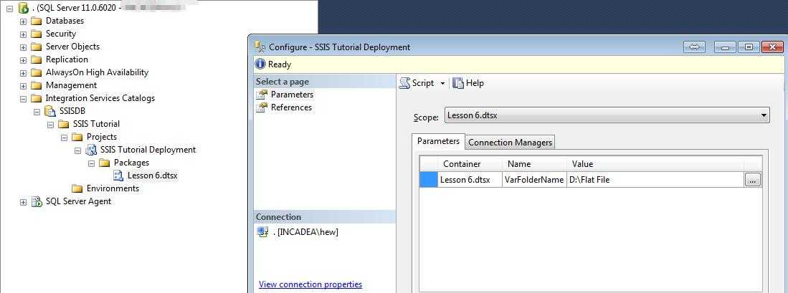Open the Script dropdown arrow
Viewport: 788px width, 293px height.
pyautogui.click(x=442, y=84)
